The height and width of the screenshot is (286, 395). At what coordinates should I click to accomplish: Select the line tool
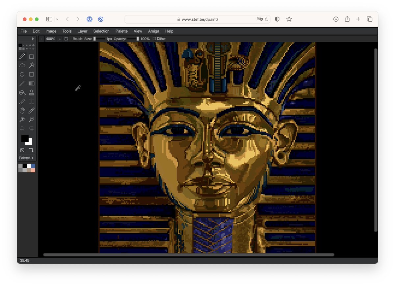pos(22,83)
